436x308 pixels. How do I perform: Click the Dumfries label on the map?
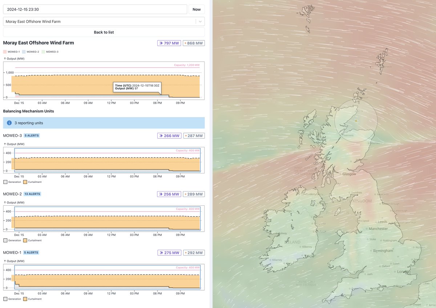tap(356, 193)
